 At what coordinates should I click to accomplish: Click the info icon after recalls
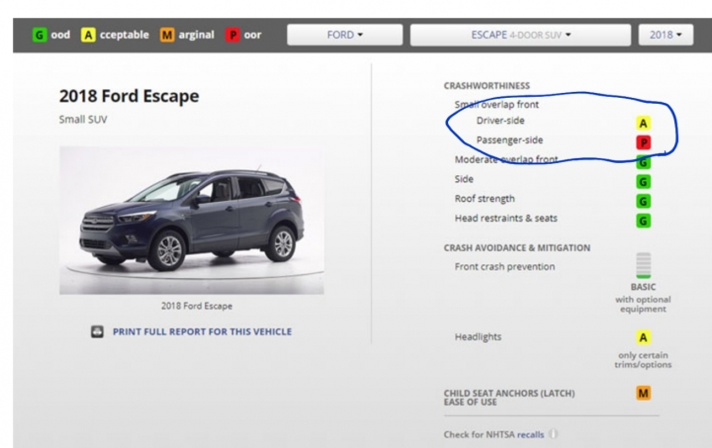pyautogui.click(x=553, y=434)
